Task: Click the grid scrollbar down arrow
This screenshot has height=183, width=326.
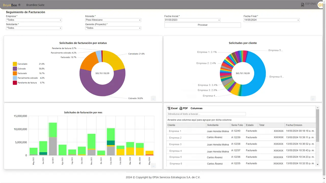Action: 317,164
